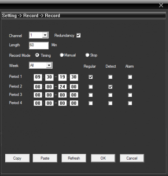This screenshot has width=168, height=176.
Task: Close the Record settings dialog
Action: [x=161, y=5]
